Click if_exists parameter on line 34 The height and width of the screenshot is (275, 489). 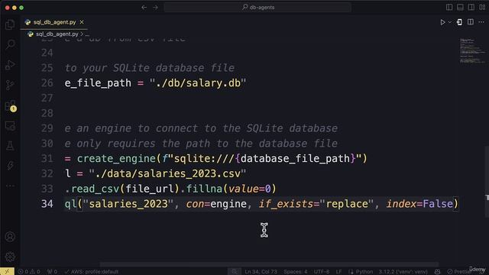click(x=286, y=204)
